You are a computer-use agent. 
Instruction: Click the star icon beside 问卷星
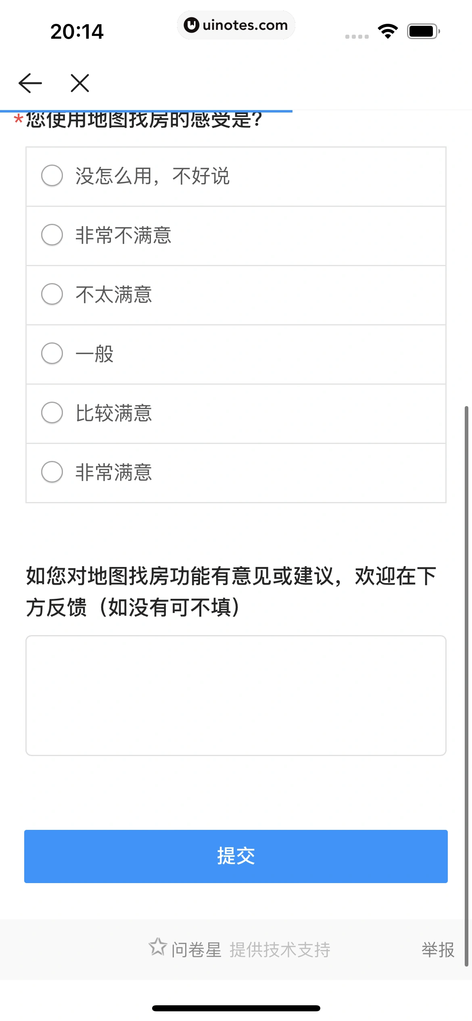click(x=157, y=947)
